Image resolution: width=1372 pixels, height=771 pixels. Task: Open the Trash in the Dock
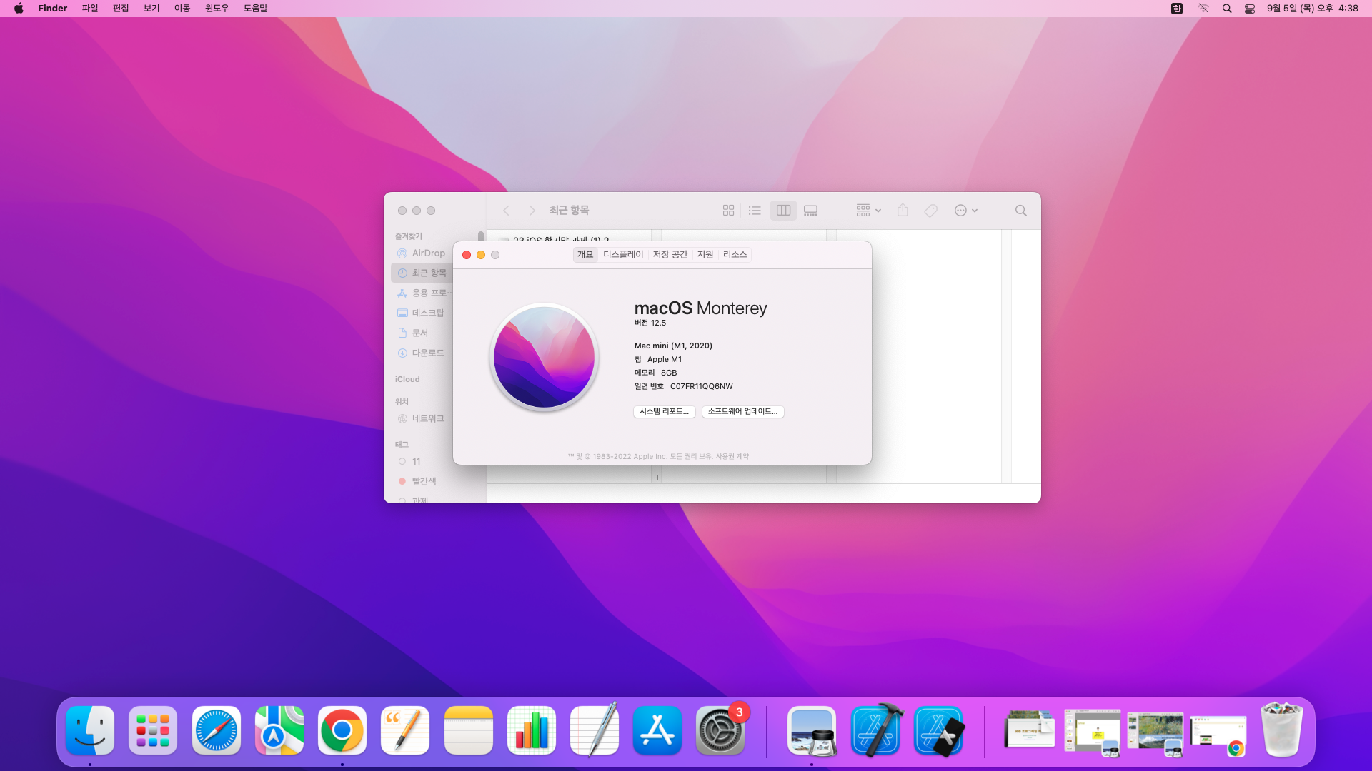(1282, 729)
